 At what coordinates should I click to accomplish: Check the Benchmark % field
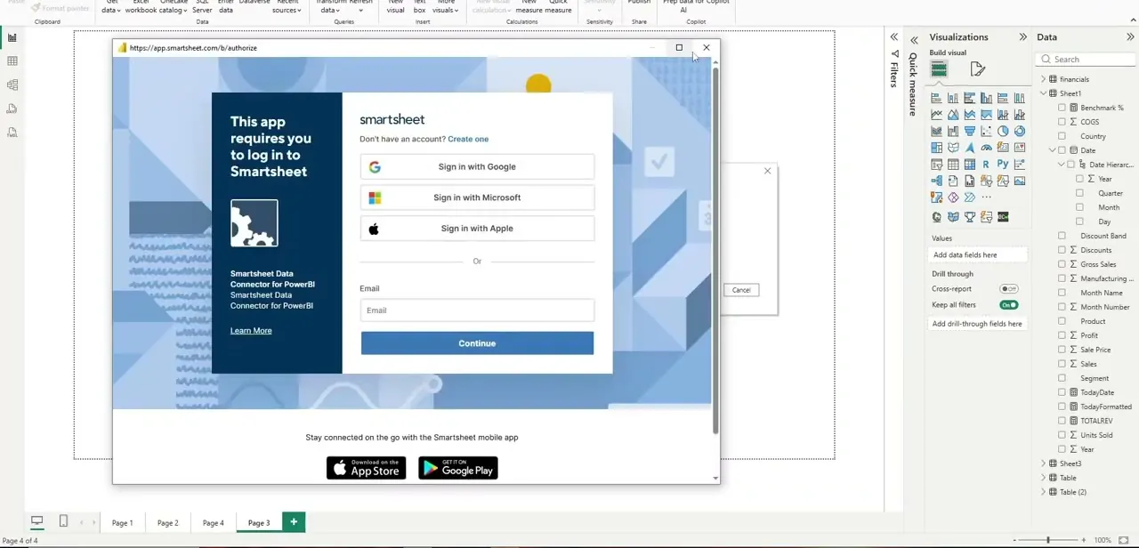tap(1062, 108)
